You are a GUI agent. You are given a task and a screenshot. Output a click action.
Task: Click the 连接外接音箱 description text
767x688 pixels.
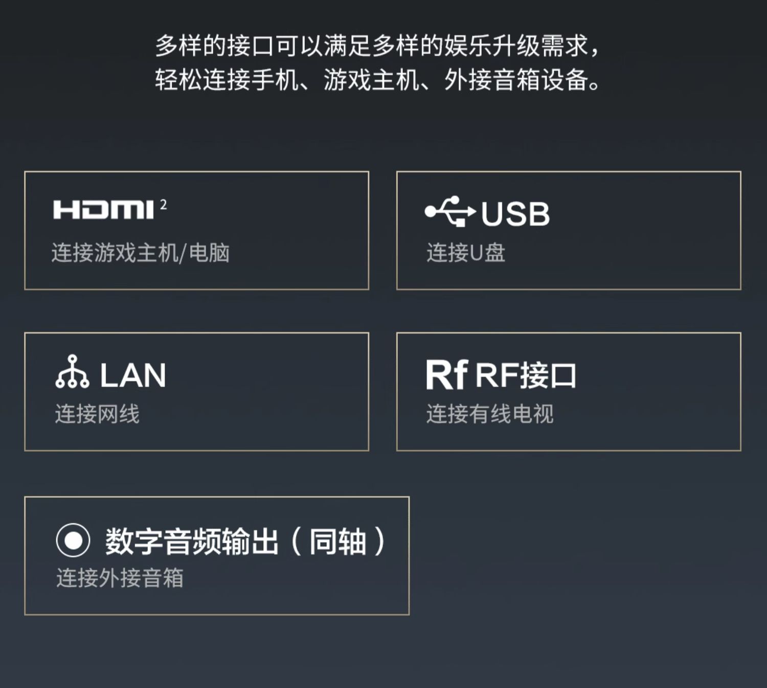(120, 578)
